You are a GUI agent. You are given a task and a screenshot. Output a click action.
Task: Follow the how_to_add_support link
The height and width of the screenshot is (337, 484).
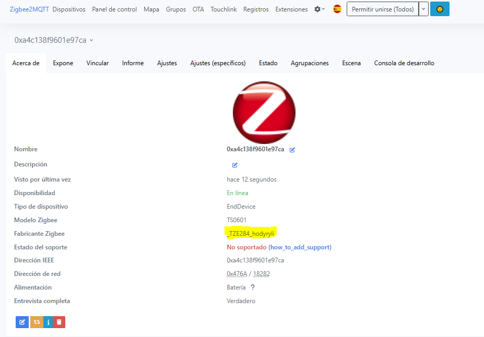pyautogui.click(x=300, y=247)
